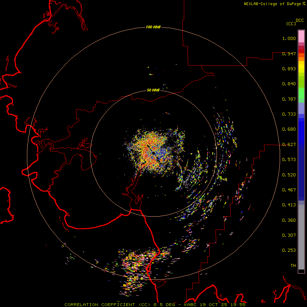
Task: Click the 0.467 legend value
Action: coord(289,190)
